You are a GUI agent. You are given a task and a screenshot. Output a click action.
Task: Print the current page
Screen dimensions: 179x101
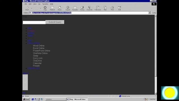112,8
